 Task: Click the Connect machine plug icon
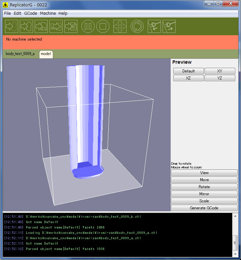coord(154,27)
